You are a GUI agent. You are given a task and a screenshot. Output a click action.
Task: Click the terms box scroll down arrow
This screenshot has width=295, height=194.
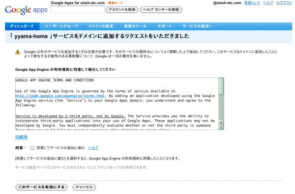221,127
